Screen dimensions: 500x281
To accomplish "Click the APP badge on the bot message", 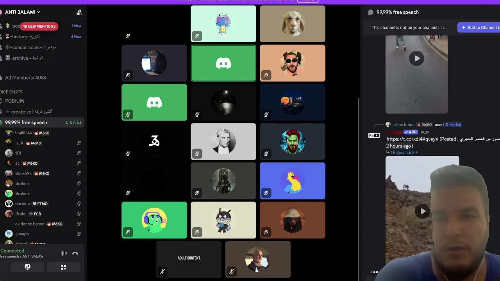I will point(411,132).
